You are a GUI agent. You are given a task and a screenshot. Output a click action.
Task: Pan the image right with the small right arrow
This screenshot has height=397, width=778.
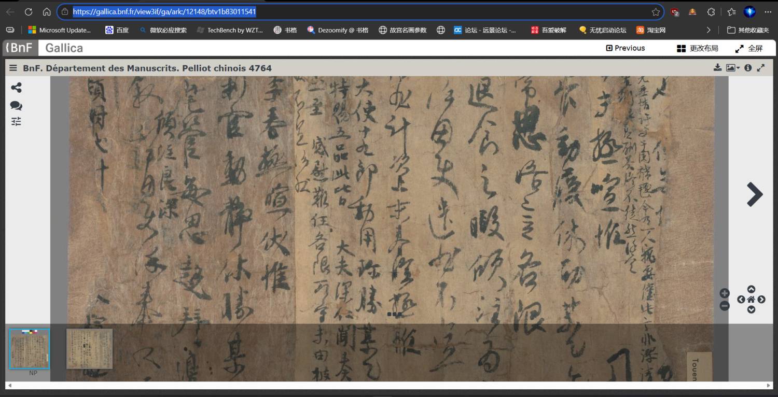[x=761, y=300]
